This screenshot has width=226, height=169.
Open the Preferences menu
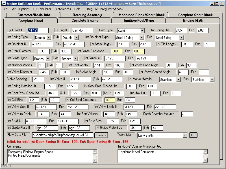(x=63, y=9)
